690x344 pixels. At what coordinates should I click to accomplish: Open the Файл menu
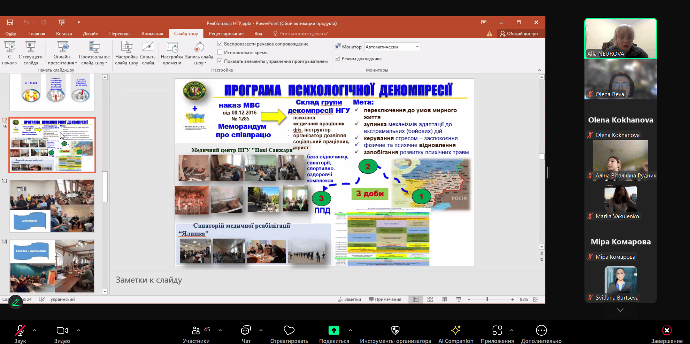point(11,34)
